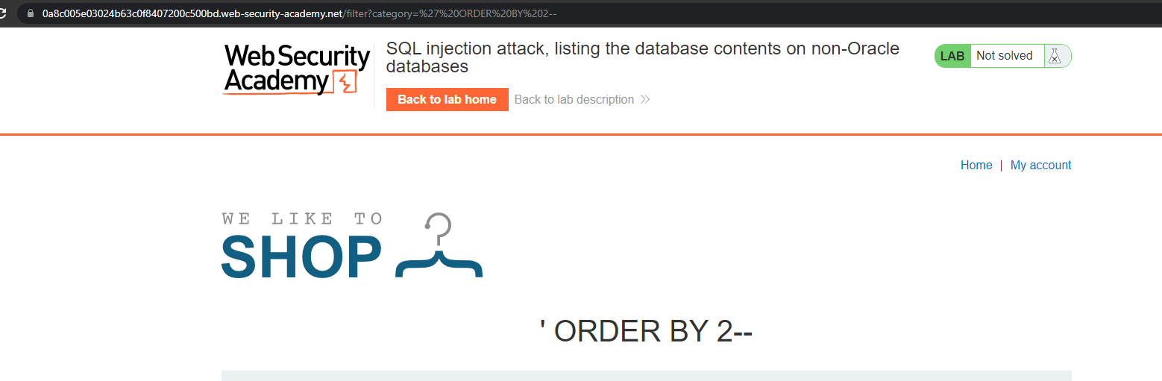
Task: Click the ' ORDER BY 2-- heading
Action: pos(646,332)
